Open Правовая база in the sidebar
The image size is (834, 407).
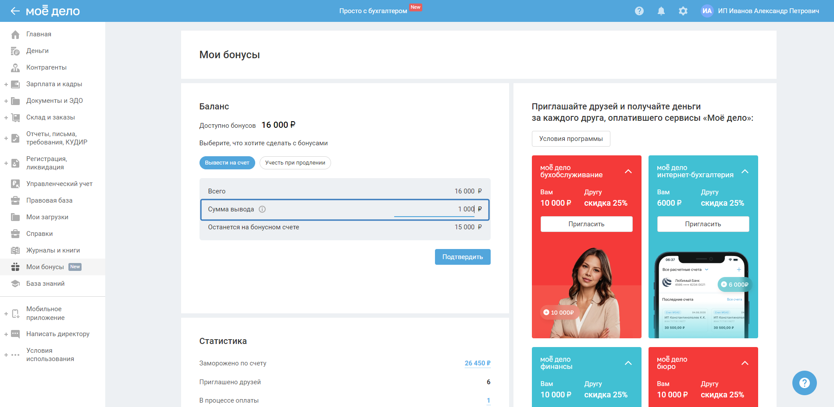[x=49, y=200]
